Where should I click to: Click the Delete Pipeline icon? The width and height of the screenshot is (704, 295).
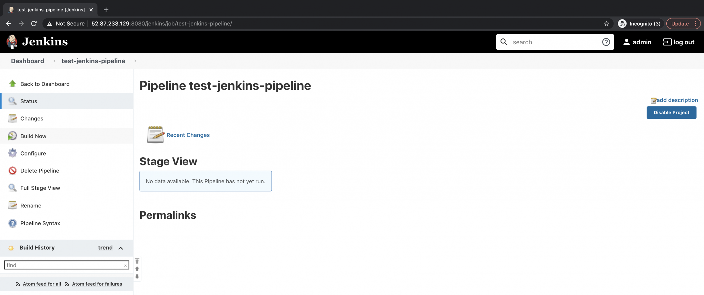(x=12, y=171)
